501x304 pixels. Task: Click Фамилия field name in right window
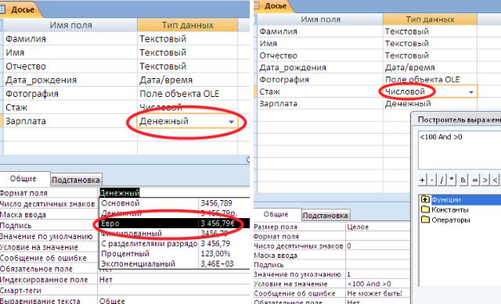pos(279,31)
